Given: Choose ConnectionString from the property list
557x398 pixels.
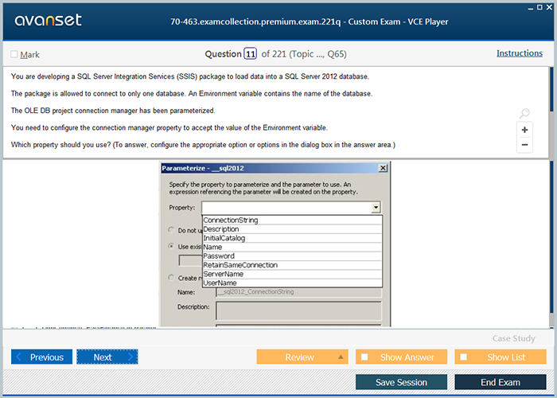Looking at the screenshot, I should [292, 220].
